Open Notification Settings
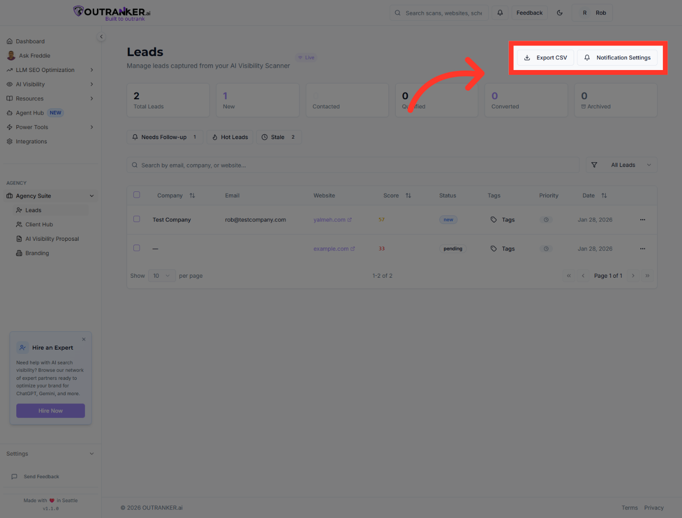This screenshot has height=518, width=682. 618,58
